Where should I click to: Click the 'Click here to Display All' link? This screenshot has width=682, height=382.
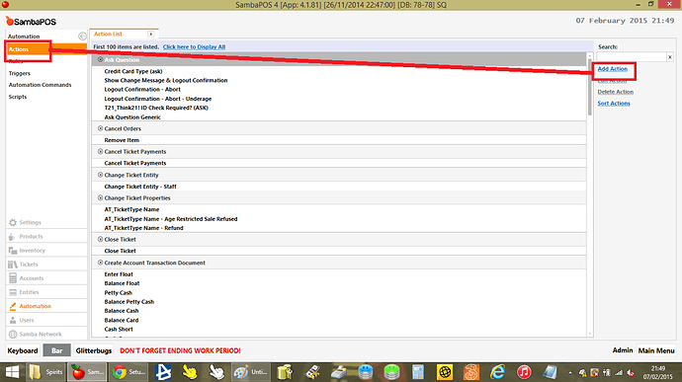tap(194, 46)
